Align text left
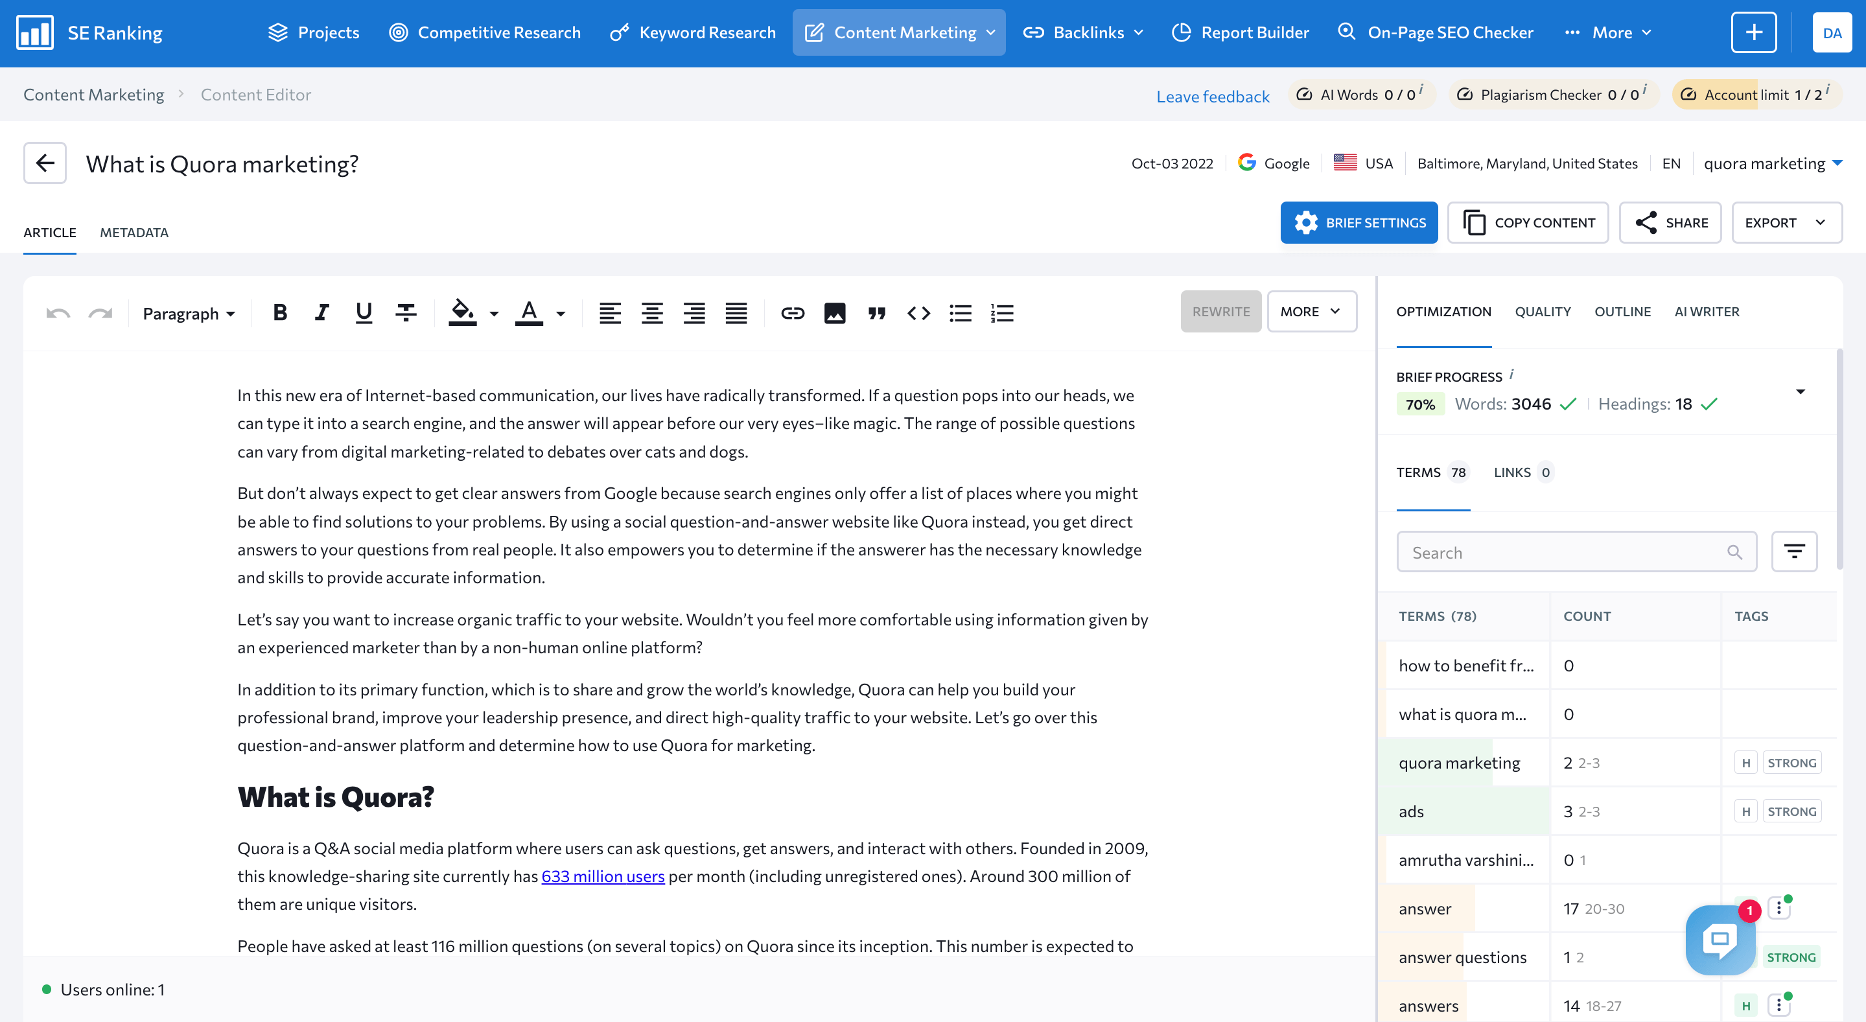The height and width of the screenshot is (1022, 1866). point(610,313)
